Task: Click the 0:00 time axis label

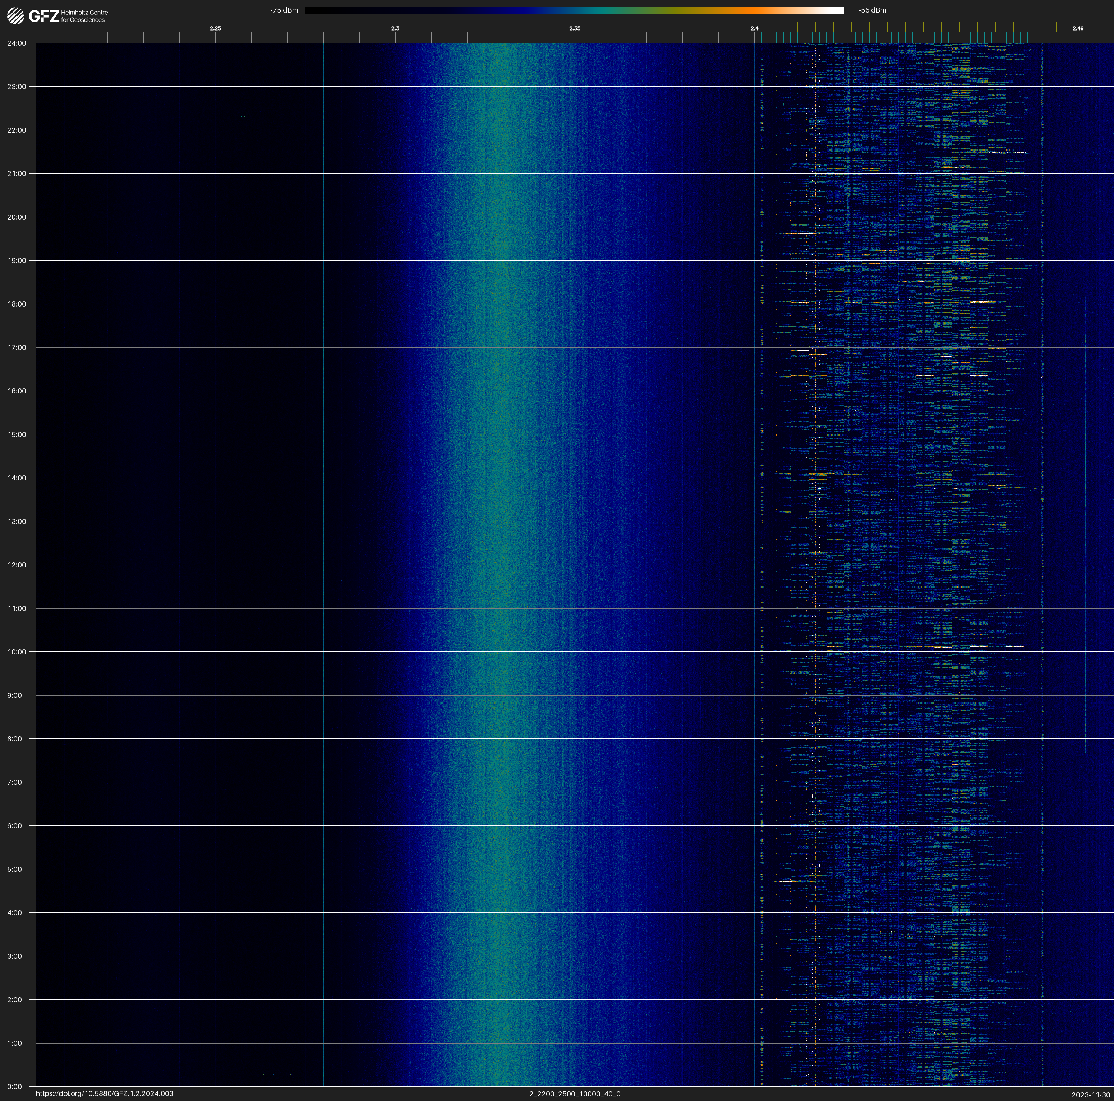Action: pos(15,1087)
